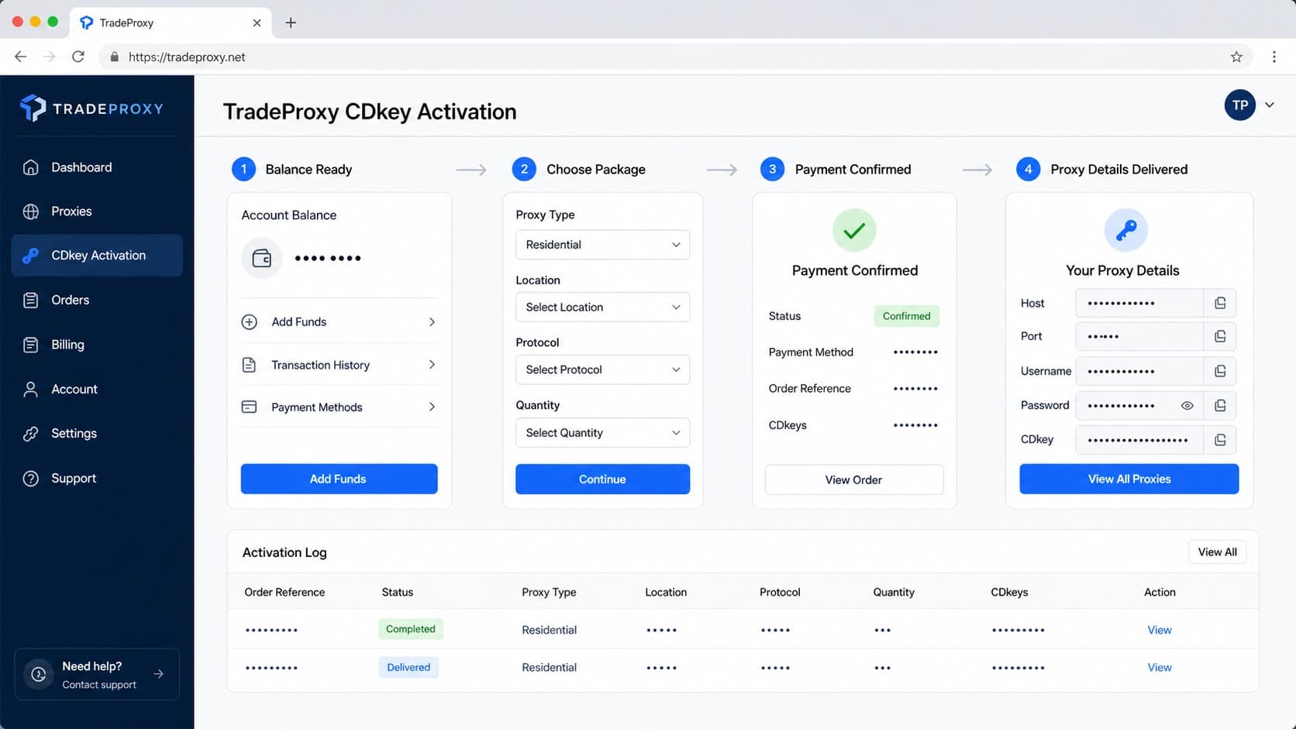This screenshot has width=1296, height=729.
Task: Click the Dashboard home icon
Action: coord(31,167)
